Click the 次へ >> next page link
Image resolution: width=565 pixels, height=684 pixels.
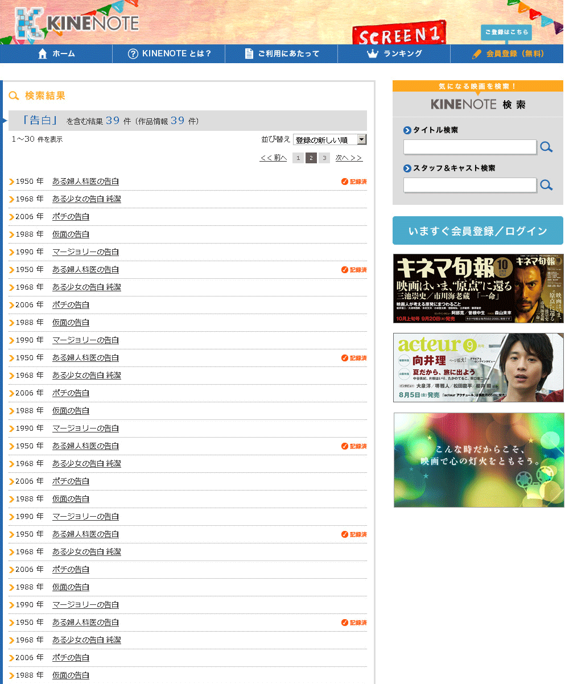(x=349, y=158)
